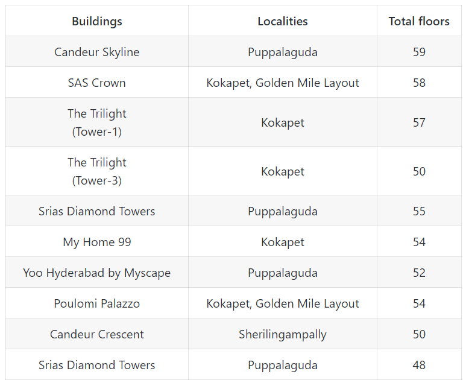Screen dimensions: 466x380
Task: Click the locality cell in SAS Crown row
Action: pos(282,83)
